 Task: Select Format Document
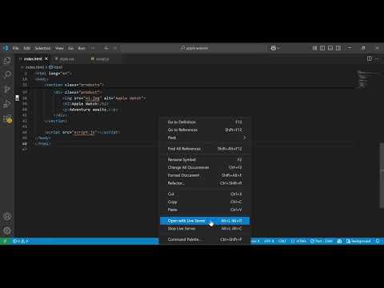(205, 175)
